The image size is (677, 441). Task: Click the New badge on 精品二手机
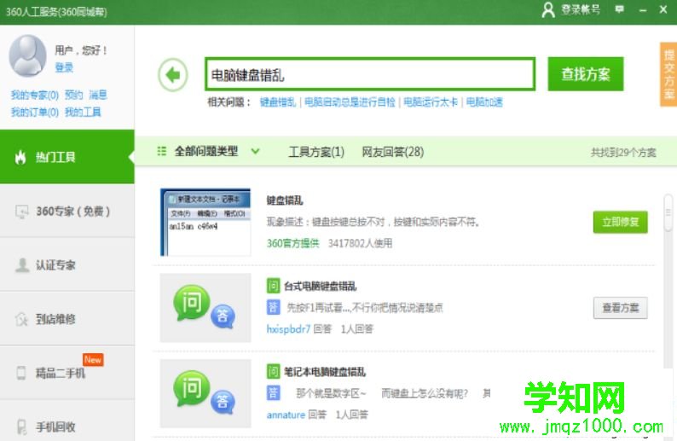coord(93,359)
